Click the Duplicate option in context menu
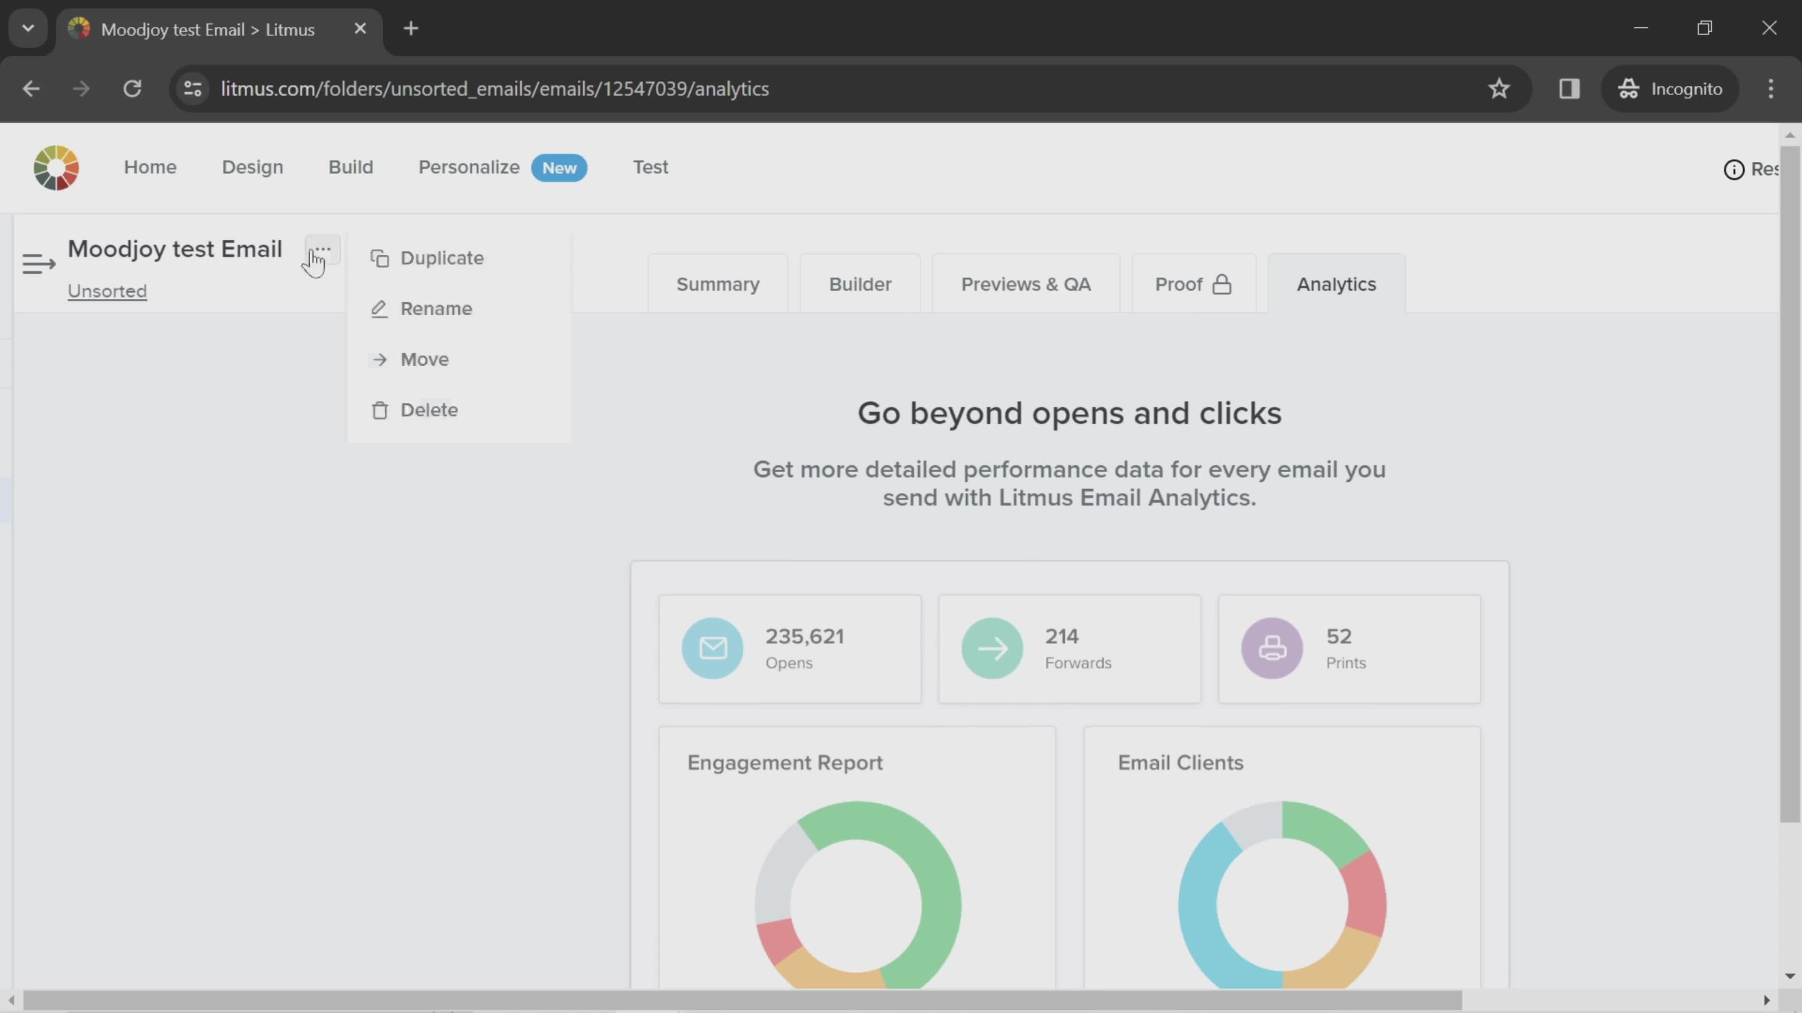The image size is (1802, 1013). (x=442, y=258)
